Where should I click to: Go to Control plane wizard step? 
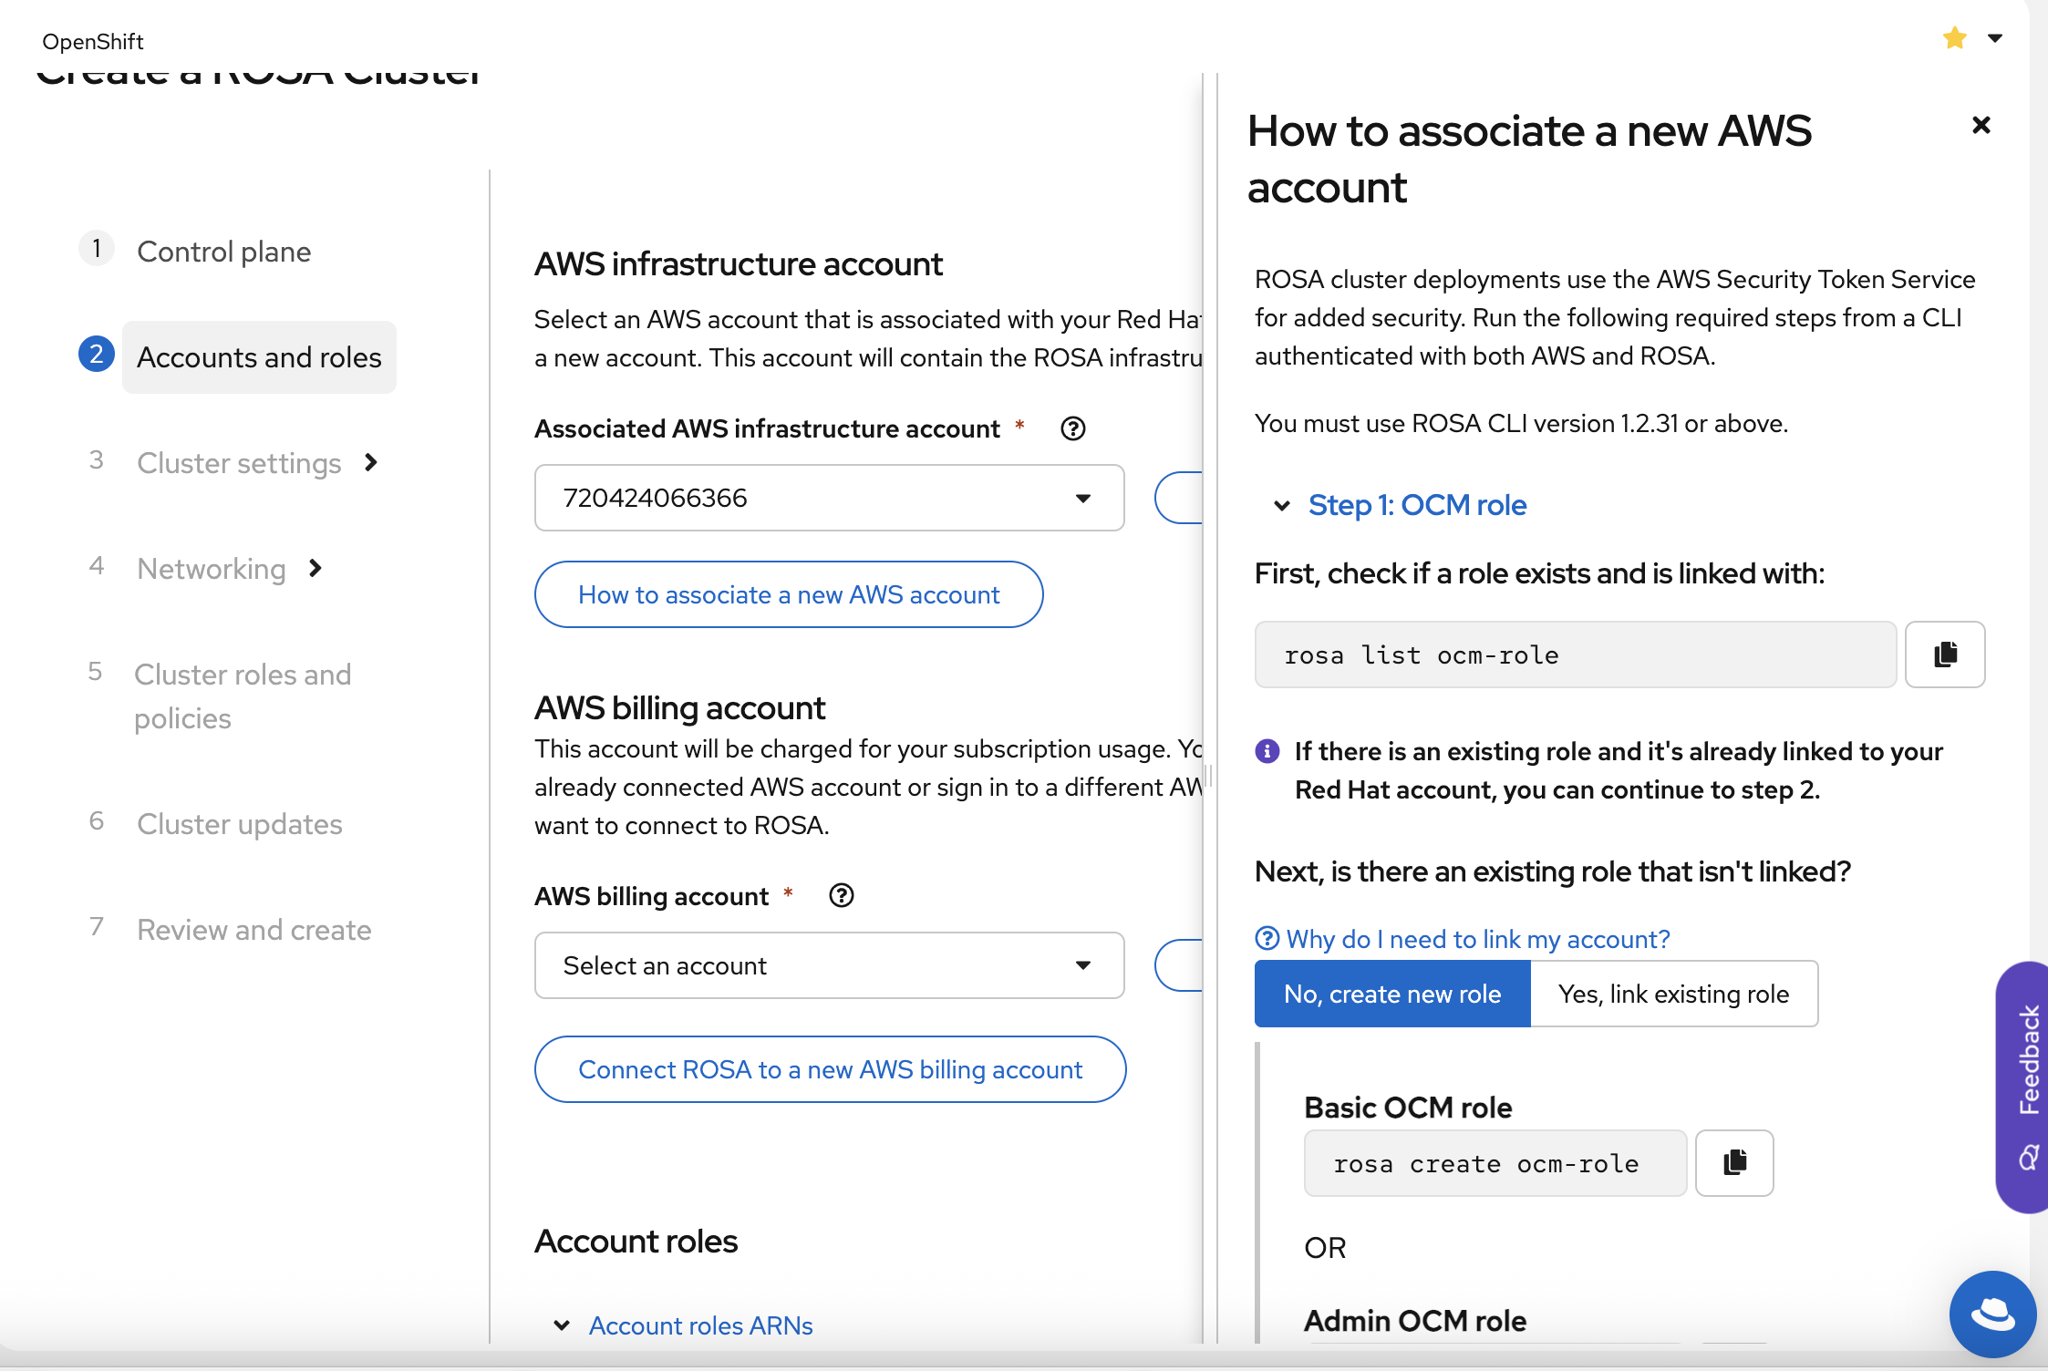(223, 252)
